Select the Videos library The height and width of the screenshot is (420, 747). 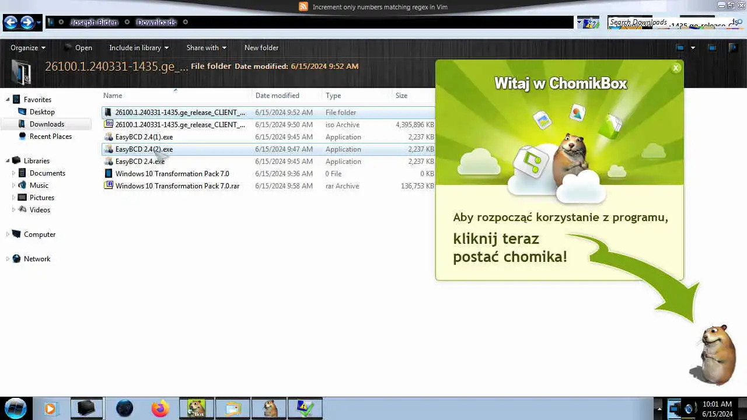pyautogui.click(x=40, y=210)
